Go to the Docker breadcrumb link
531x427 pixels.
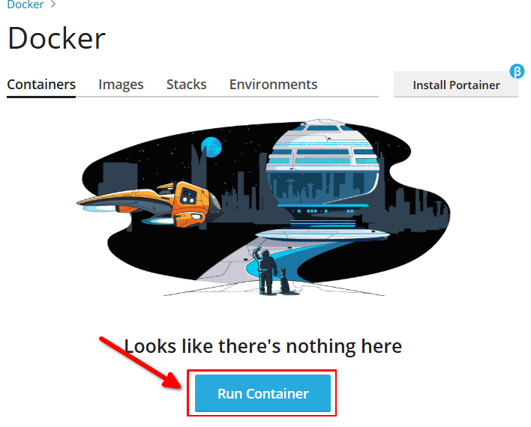coord(25,4)
